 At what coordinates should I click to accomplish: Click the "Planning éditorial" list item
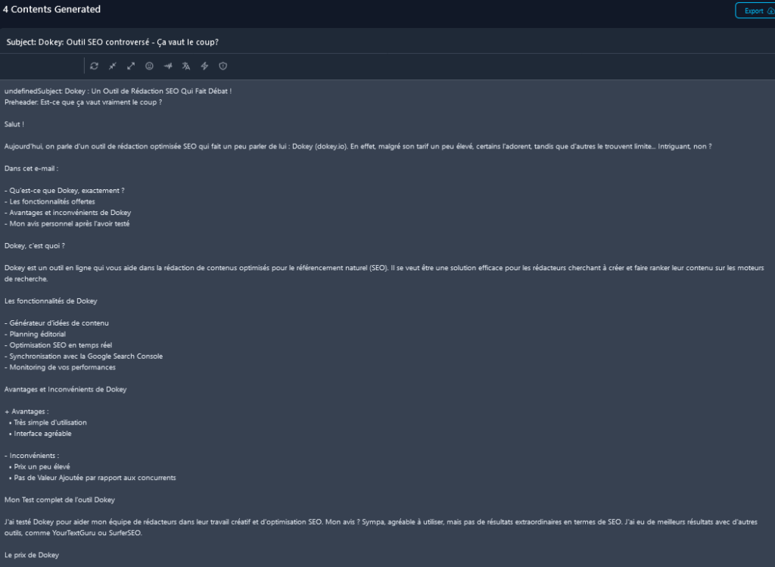tap(38, 334)
